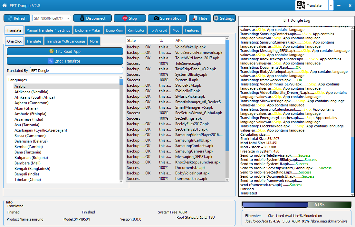Select the main Translate tab
The width and height of the screenshot is (355, 227).
[14, 30]
